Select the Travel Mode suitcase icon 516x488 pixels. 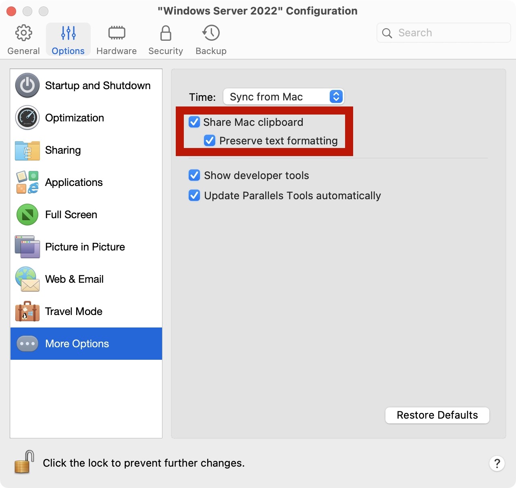coord(27,311)
